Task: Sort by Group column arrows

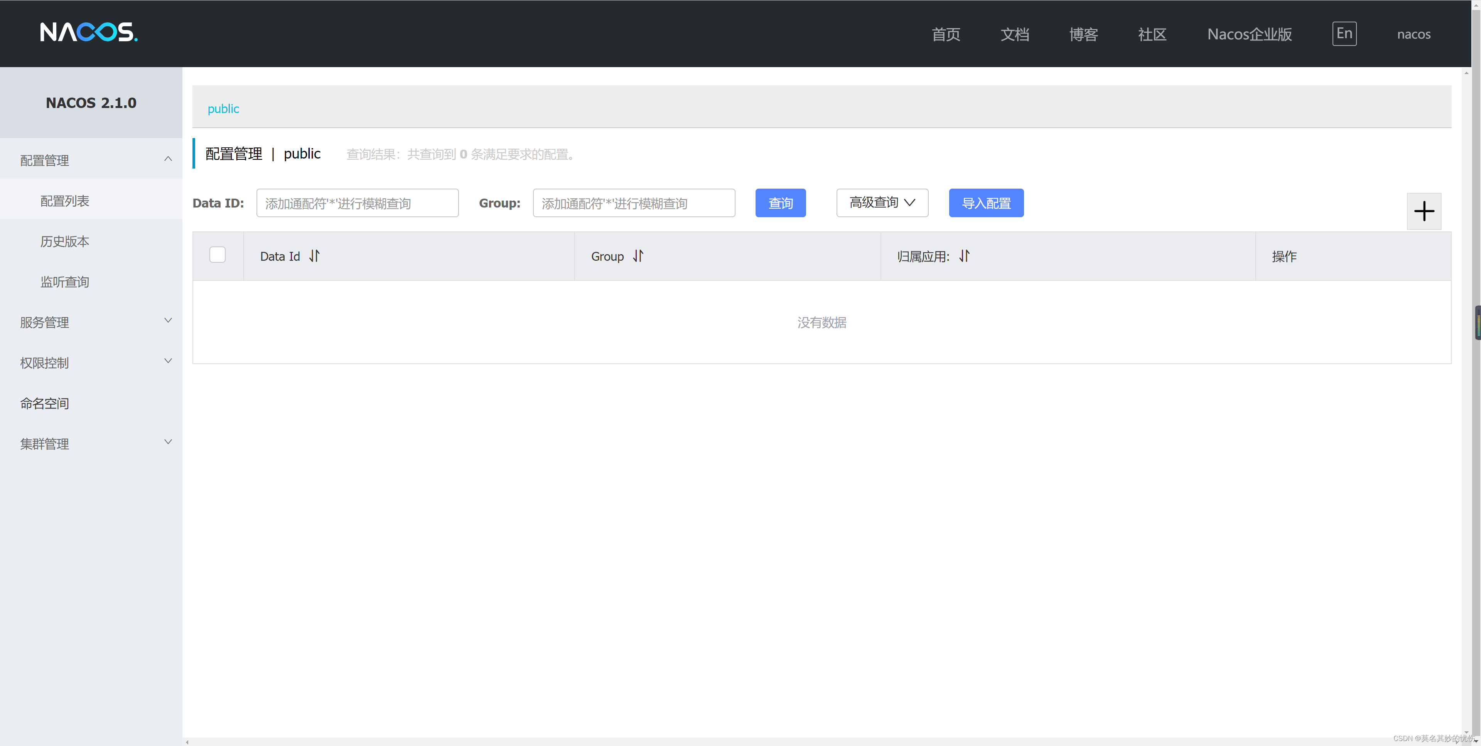Action: tap(638, 256)
